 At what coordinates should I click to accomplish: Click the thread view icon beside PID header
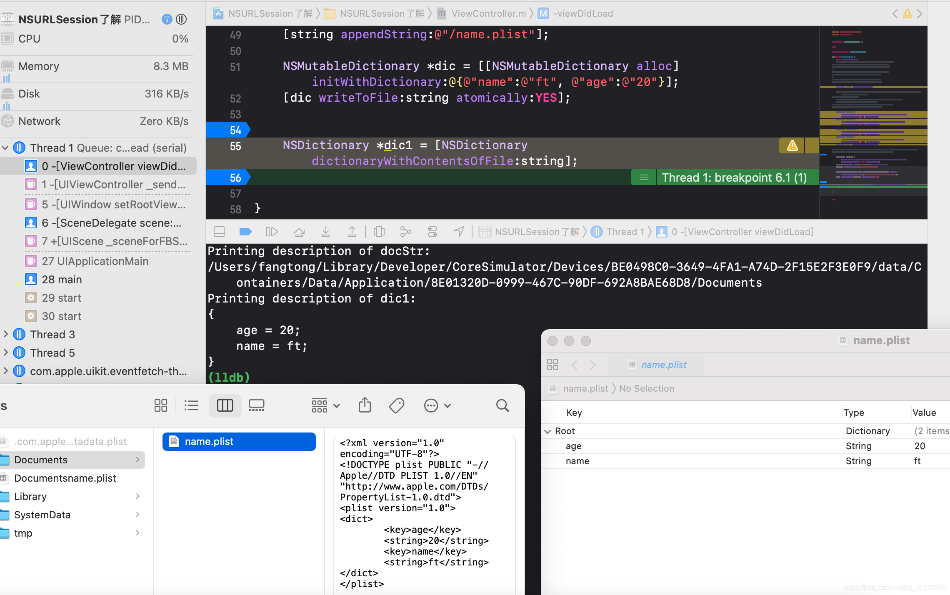click(x=181, y=19)
